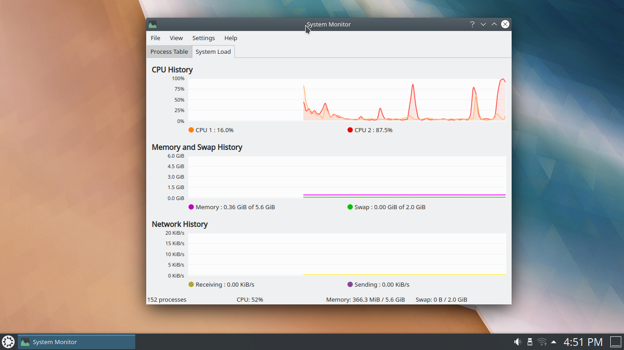Viewport: 624px width, 350px height.
Task: Click inside the CPU History graph
Action: tap(347, 100)
